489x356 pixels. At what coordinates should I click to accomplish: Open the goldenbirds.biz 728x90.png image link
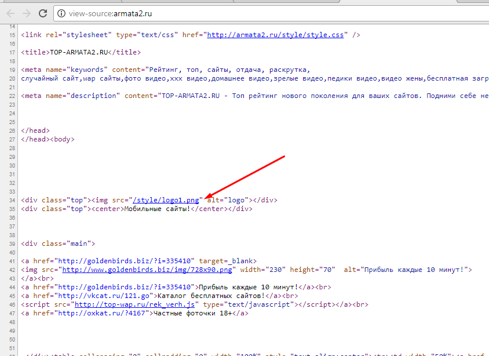(x=147, y=270)
